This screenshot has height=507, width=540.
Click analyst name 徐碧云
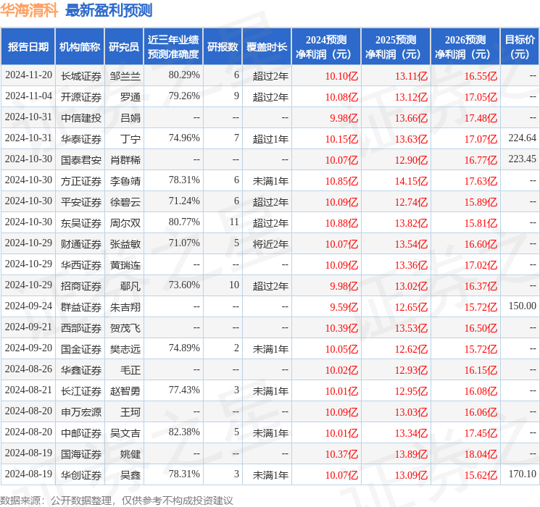tap(125, 202)
